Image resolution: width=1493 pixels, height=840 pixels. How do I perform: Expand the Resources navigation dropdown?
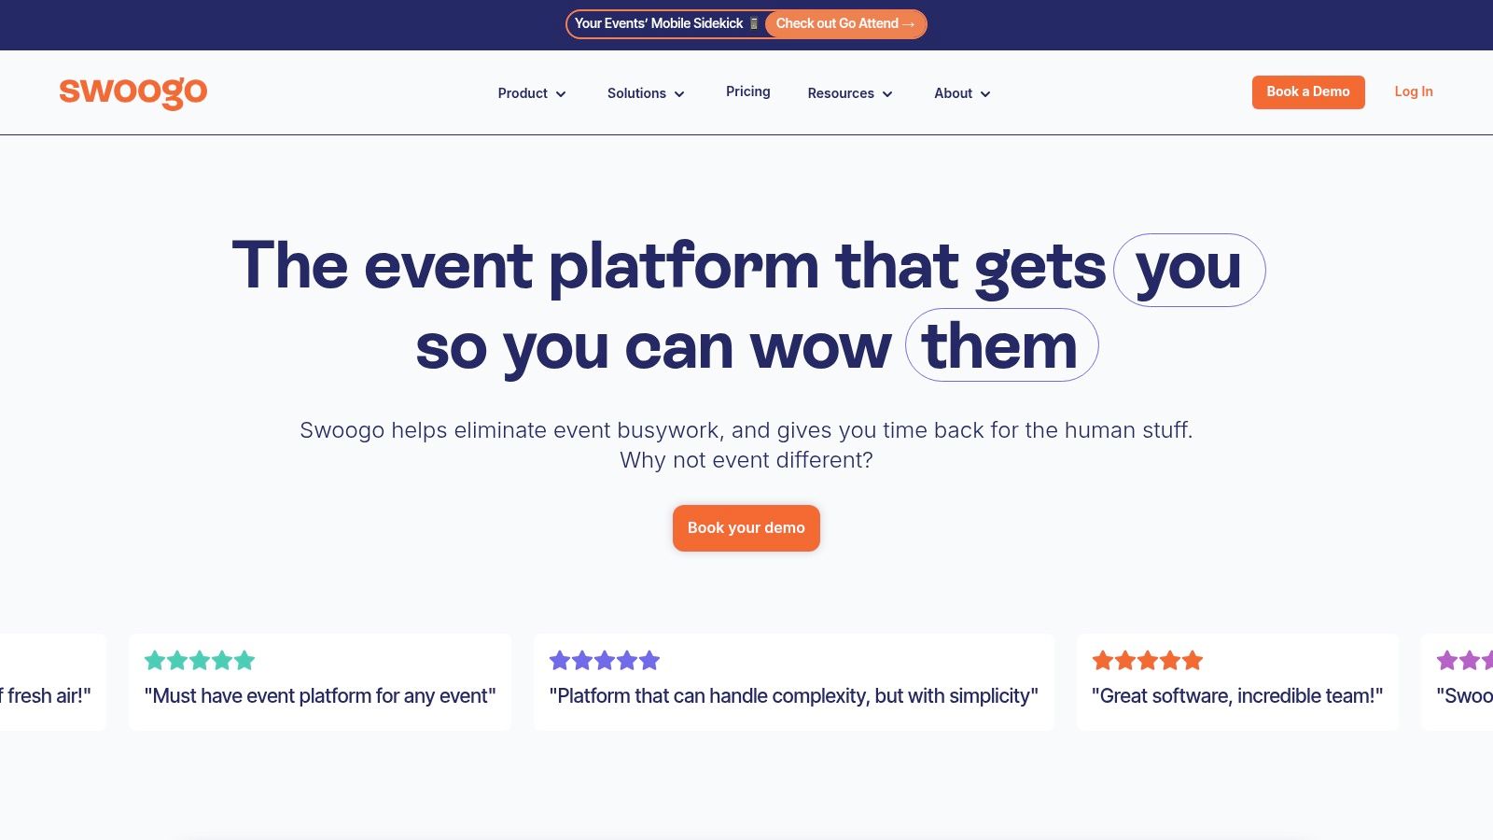click(x=849, y=93)
